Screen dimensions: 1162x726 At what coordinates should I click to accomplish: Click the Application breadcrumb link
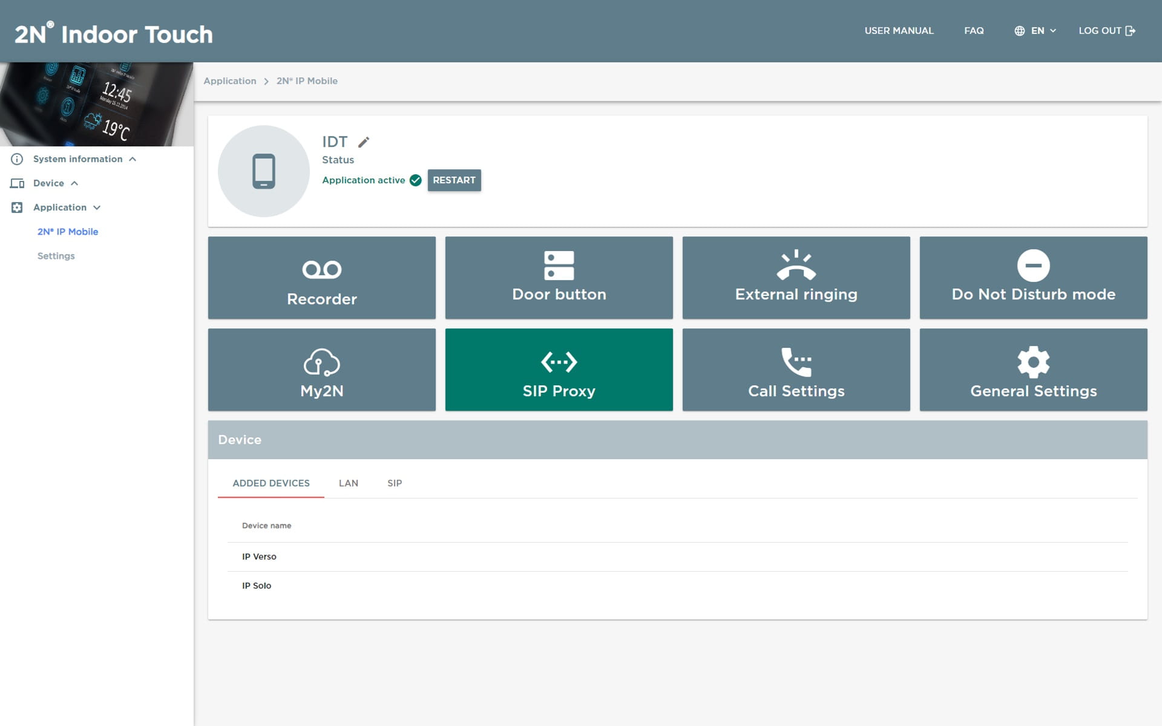tap(230, 81)
